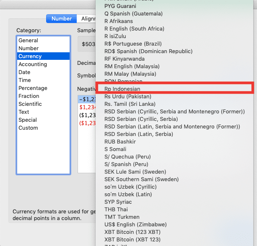Viewport: 257px width, 246px height.
Task: Select the red ($1,23 negative format
Action: coord(87,123)
